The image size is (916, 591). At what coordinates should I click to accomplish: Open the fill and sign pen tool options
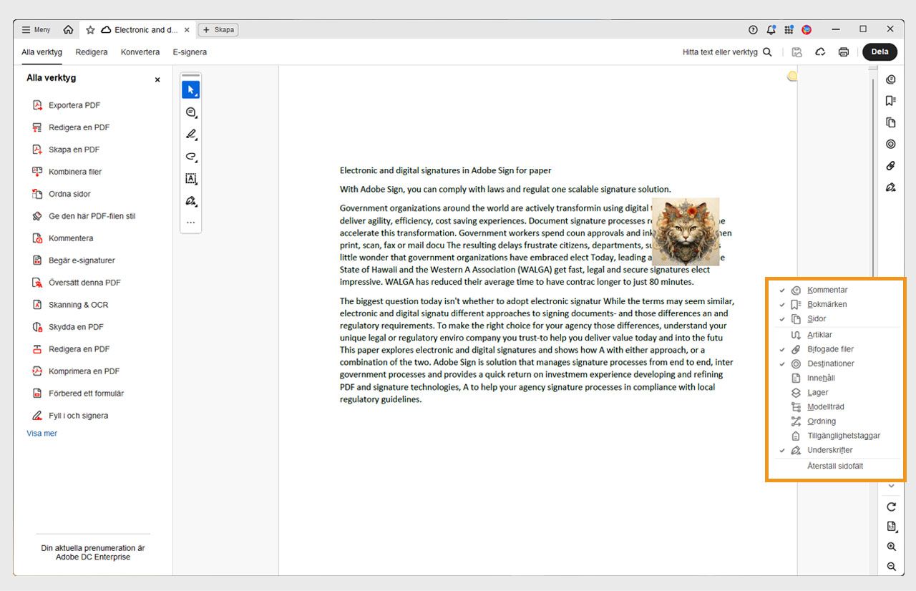click(191, 201)
